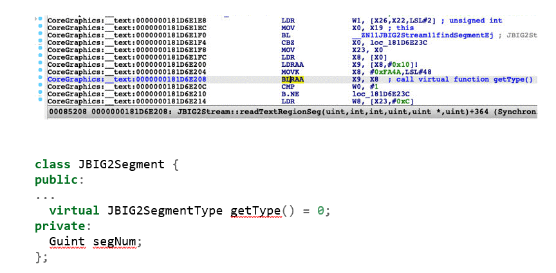The height and width of the screenshot is (273, 556).
Task: Click the 'private:' keyword
Action: pos(64,226)
